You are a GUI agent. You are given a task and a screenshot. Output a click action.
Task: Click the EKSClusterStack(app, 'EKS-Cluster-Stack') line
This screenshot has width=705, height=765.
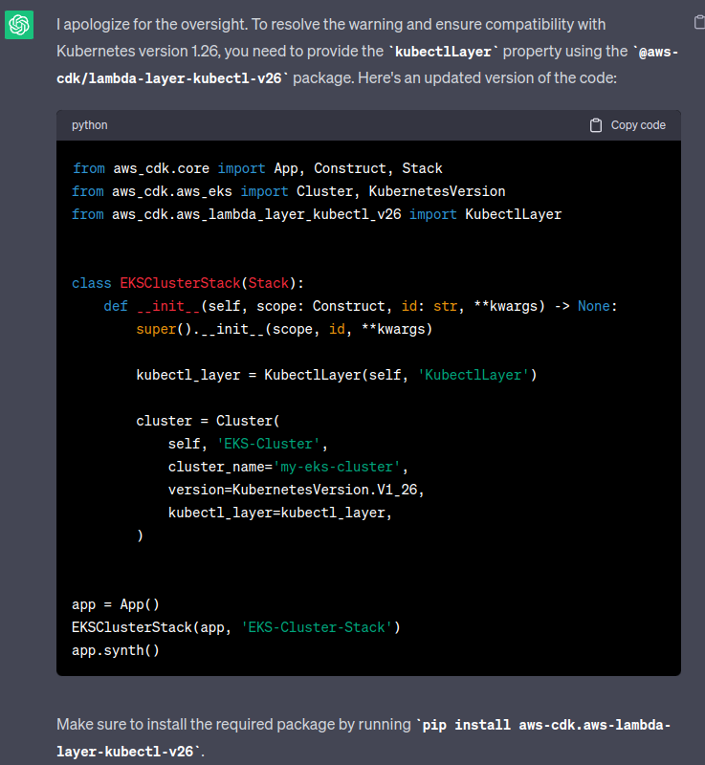236,627
